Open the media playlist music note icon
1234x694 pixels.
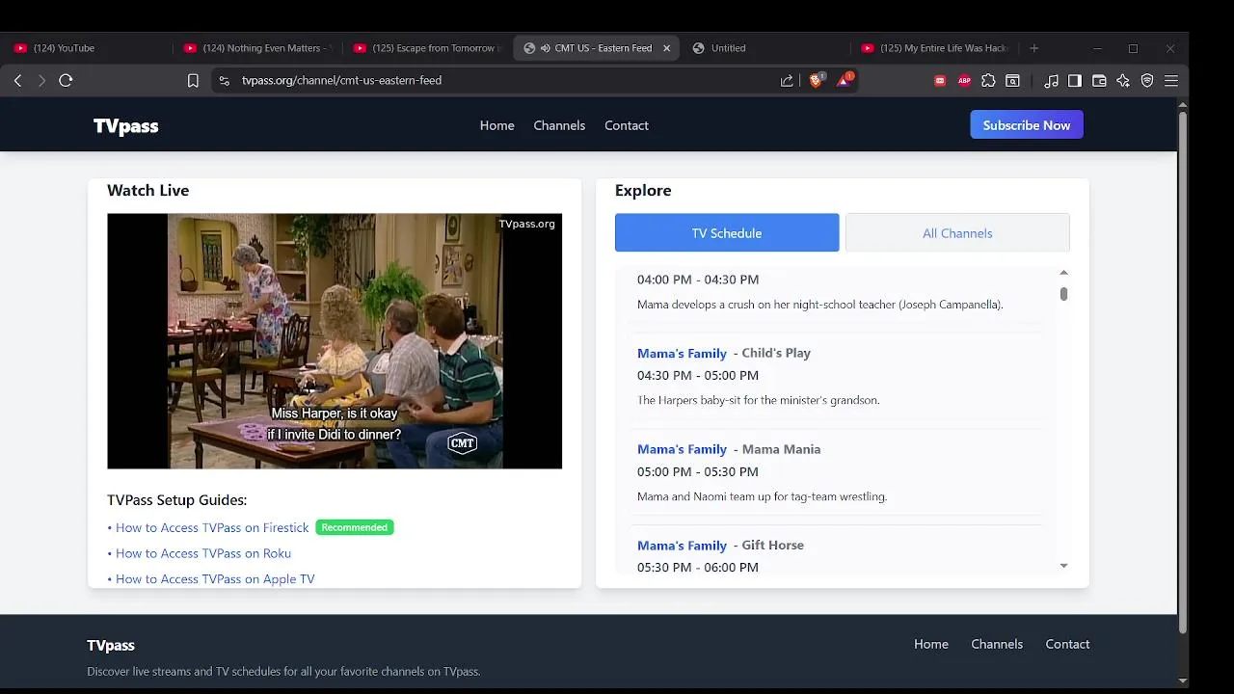point(1051,81)
